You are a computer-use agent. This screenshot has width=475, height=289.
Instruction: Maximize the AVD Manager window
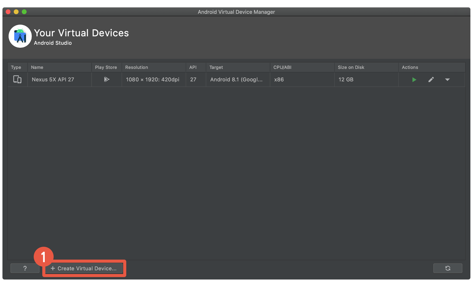click(x=24, y=12)
